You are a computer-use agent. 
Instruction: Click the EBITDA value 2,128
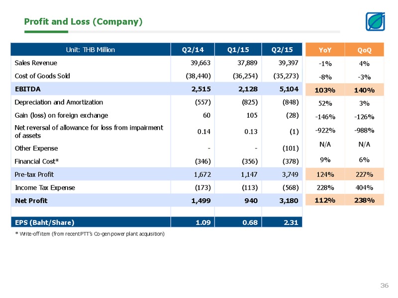[x=248, y=89]
